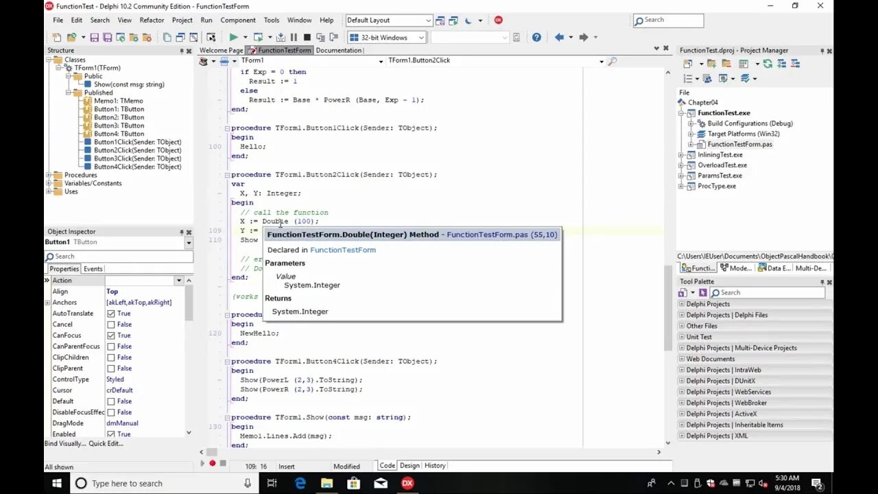Viewport: 878px width, 494px height.
Task: Open the Refactor menu
Action: pyautogui.click(x=152, y=20)
